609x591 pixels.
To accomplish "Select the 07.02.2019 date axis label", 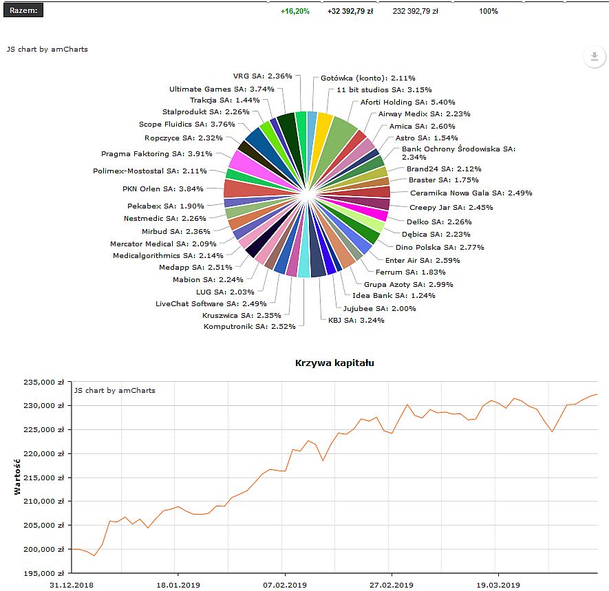I will coord(285,585).
